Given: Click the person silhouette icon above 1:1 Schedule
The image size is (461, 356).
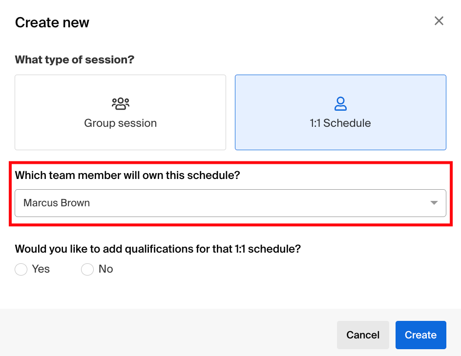Looking at the screenshot, I should 340,103.
